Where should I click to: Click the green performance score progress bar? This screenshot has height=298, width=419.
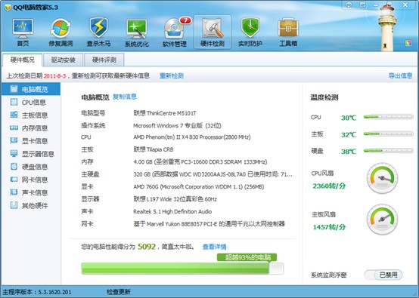point(182,269)
